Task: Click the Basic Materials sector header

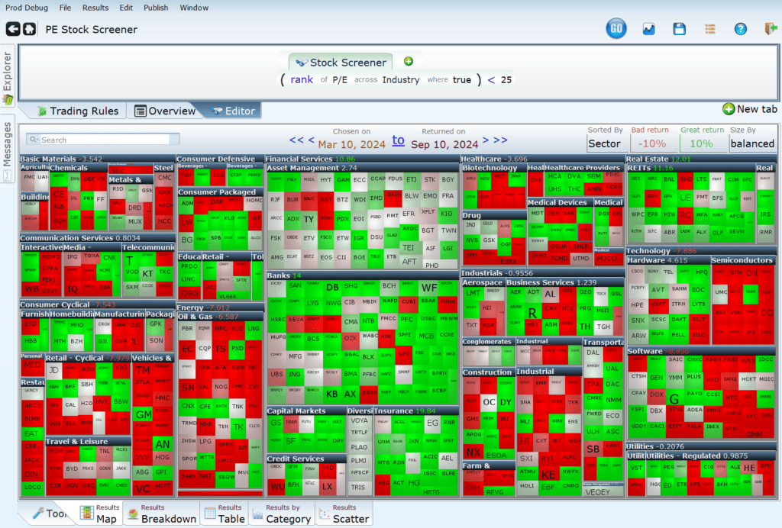Action: click(97, 159)
